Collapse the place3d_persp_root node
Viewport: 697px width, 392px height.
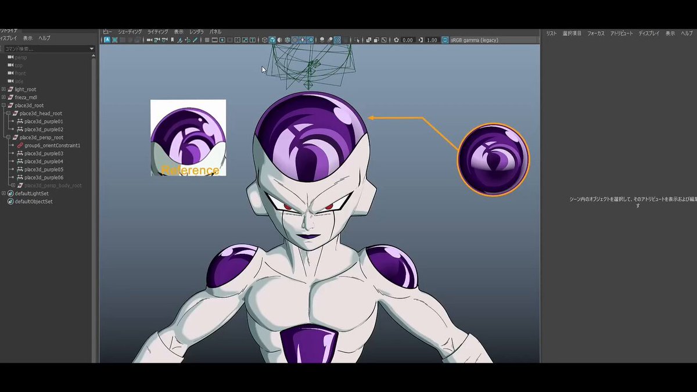coord(8,138)
